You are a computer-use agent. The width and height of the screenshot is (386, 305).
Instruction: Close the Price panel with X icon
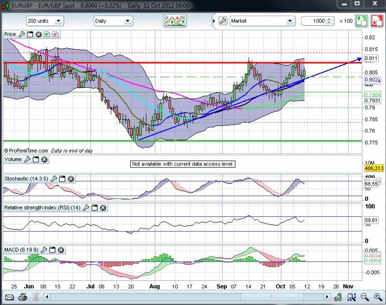[38, 34]
